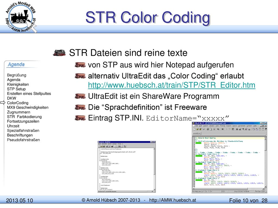Click the Arnold's Modell WEB locomotive logo
The image size is (278, 208).
coord(21,17)
